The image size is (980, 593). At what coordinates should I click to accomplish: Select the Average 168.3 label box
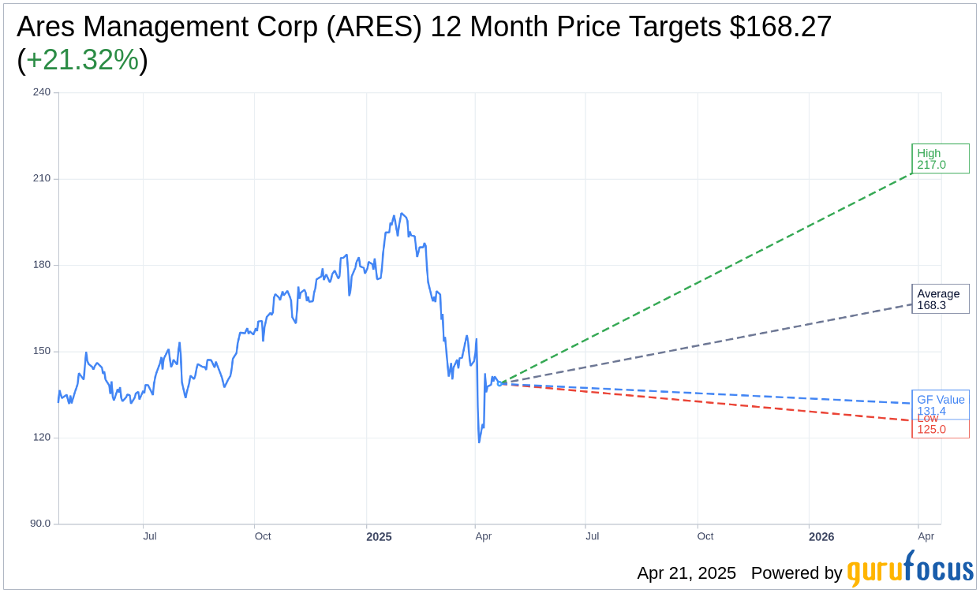point(940,299)
